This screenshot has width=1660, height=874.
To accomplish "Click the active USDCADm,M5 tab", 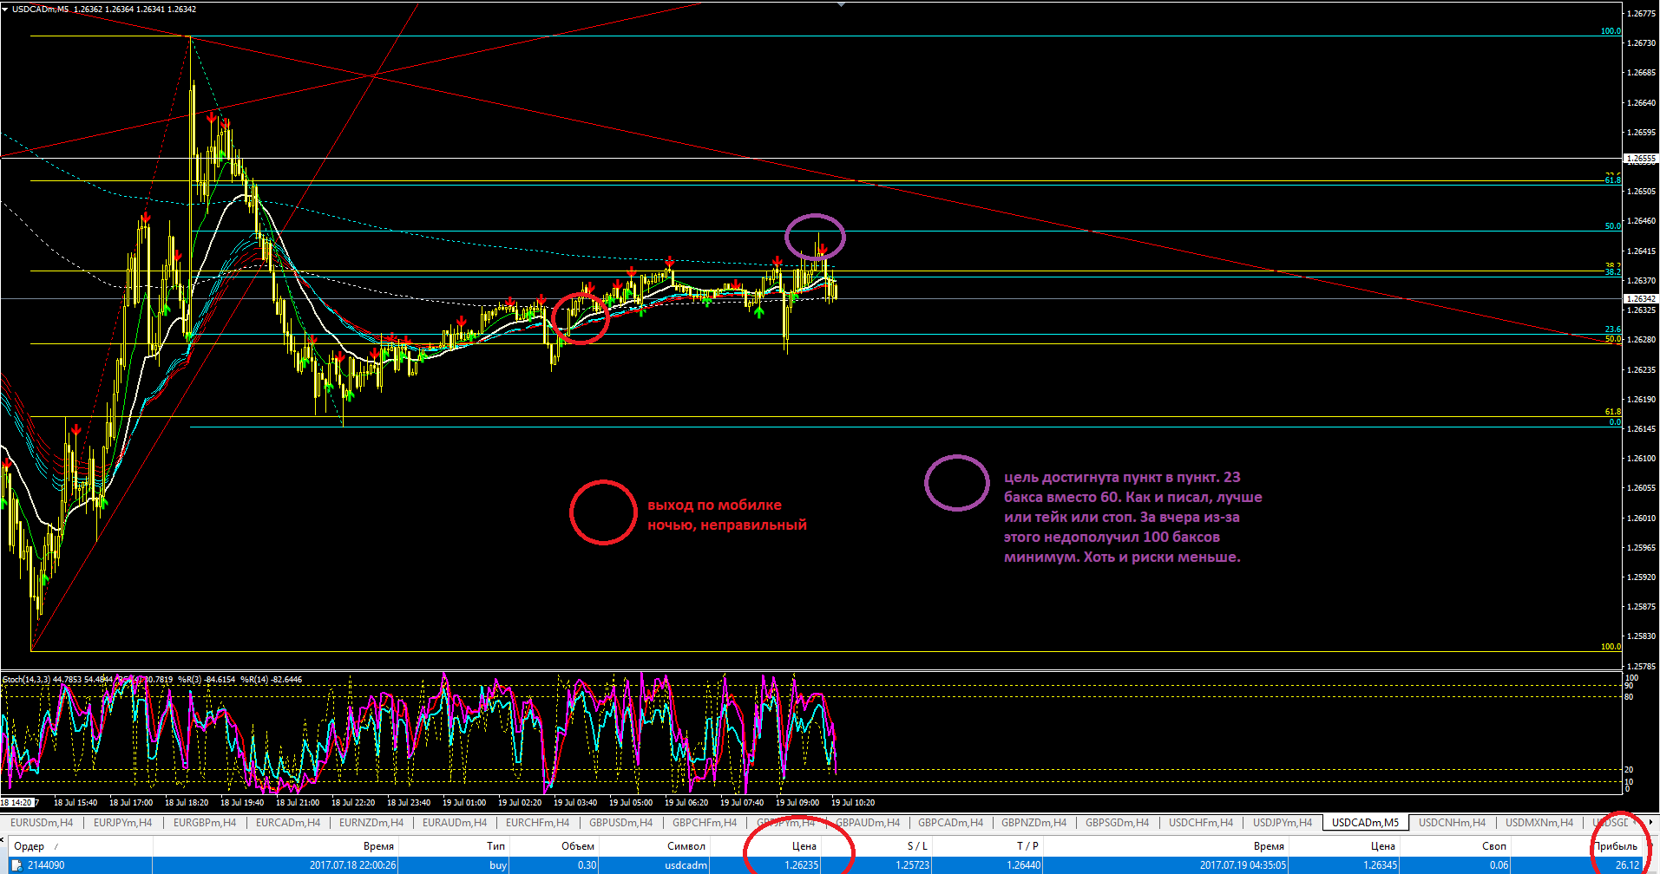I will pos(1365,823).
